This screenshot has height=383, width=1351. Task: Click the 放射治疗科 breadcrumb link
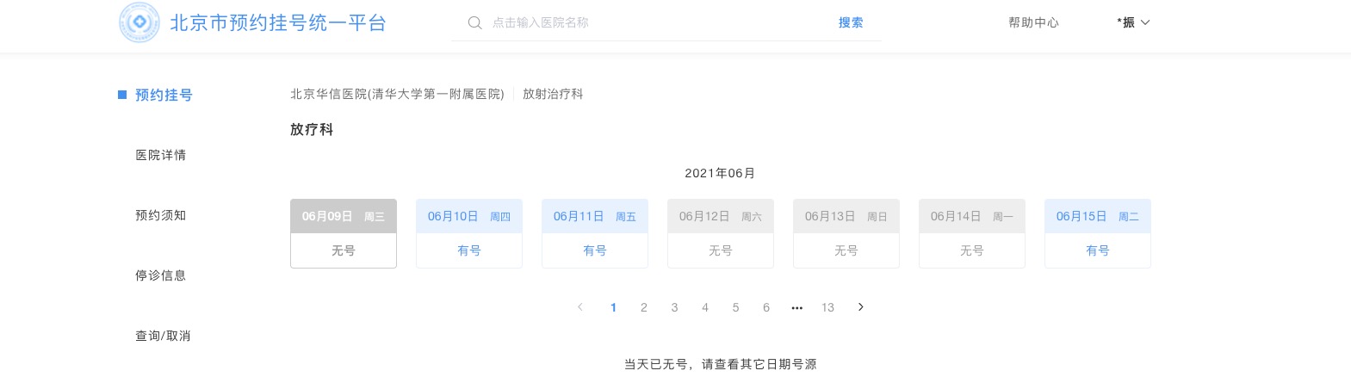(x=553, y=94)
